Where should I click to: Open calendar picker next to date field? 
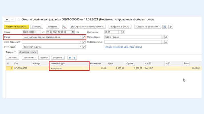73,32
